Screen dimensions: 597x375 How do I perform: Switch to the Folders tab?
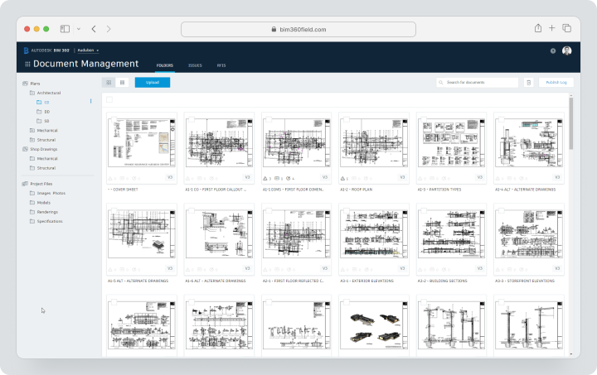[x=165, y=65]
